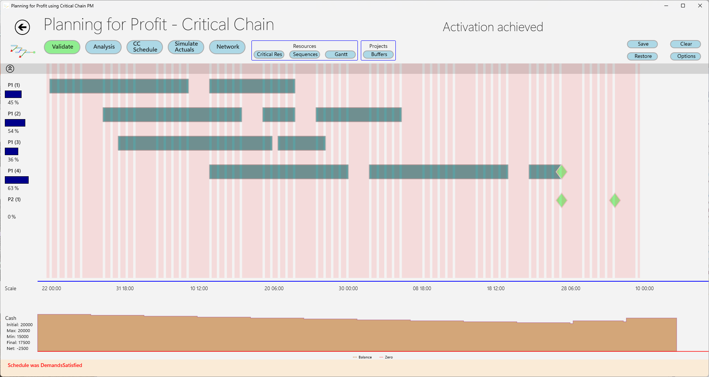Run the CC Schedule
The image size is (709, 377).
click(145, 47)
